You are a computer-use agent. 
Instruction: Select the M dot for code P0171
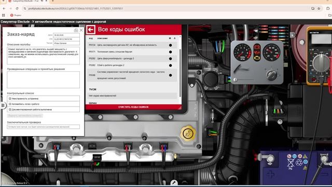pyautogui.click(x=170, y=52)
